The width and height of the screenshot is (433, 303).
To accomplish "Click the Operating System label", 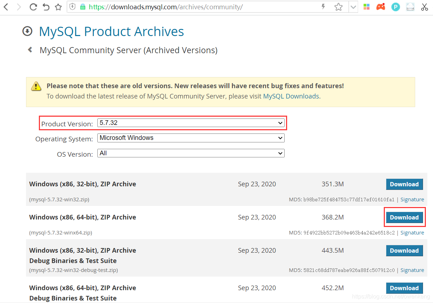I will pos(64,139).
